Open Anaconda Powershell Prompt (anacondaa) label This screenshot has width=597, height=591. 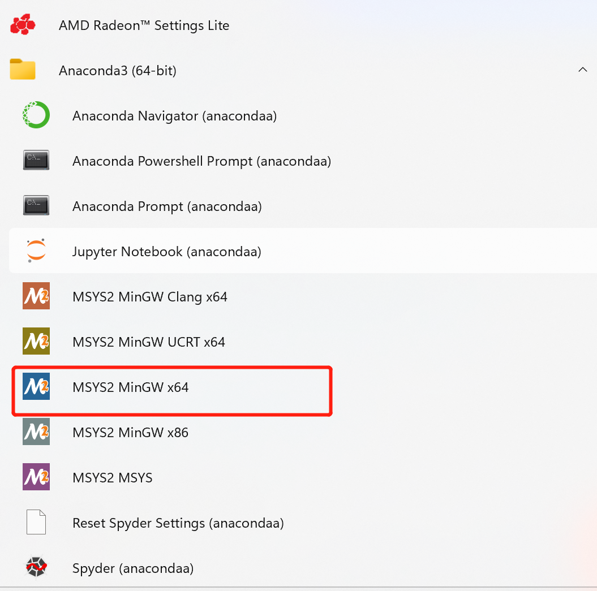202,161
